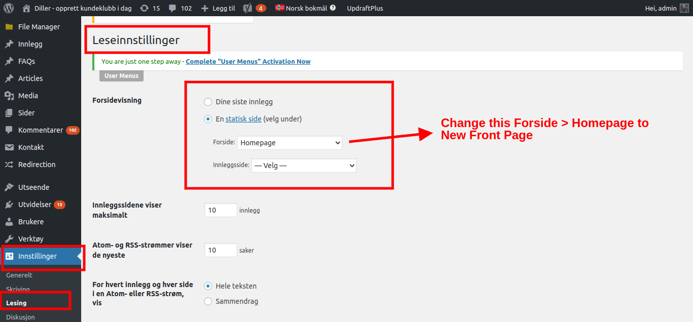This screenshot has width=693, height=322.
Task: Choose the 'Sammendrag' feed option
Action: point(208,301)
